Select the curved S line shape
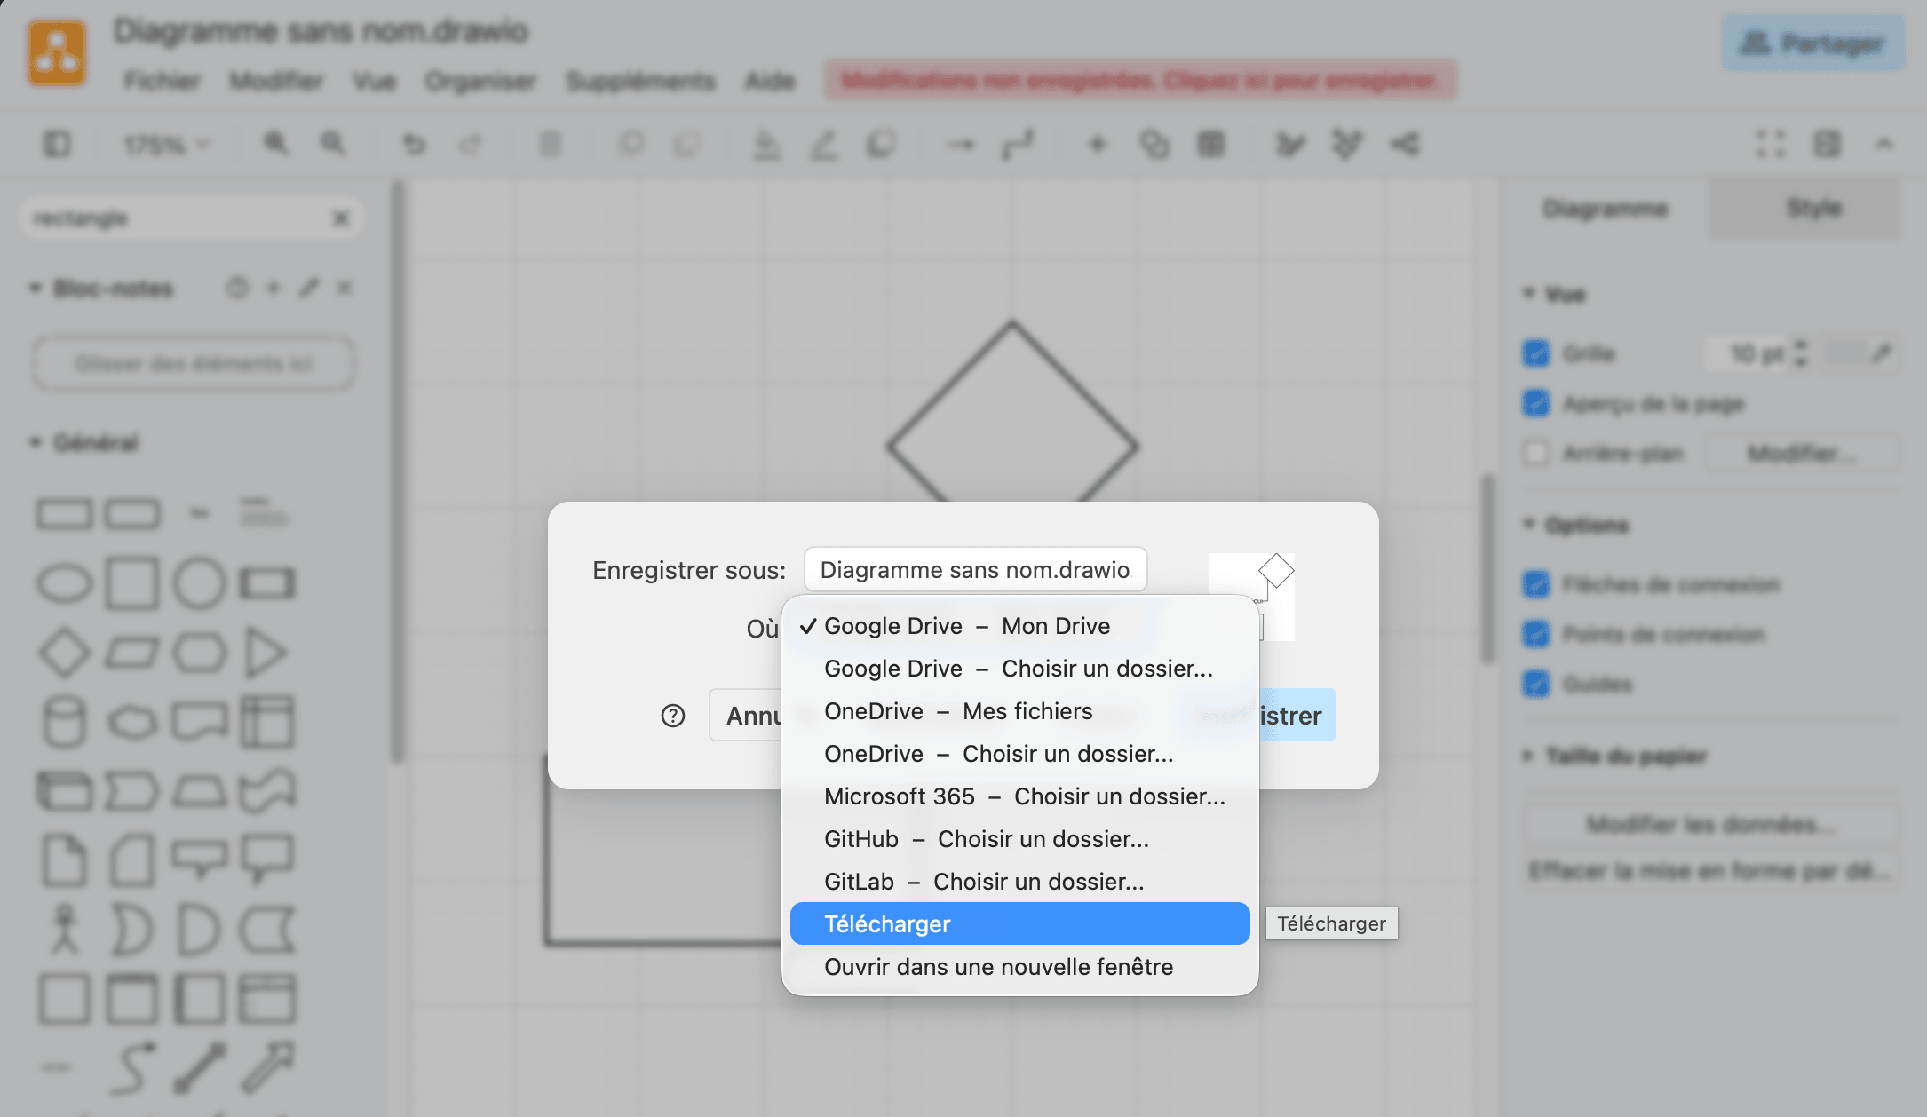 (x=131, y=1066)
